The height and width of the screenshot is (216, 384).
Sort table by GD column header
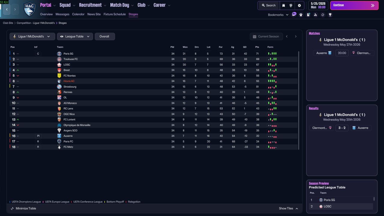(245, 47)
